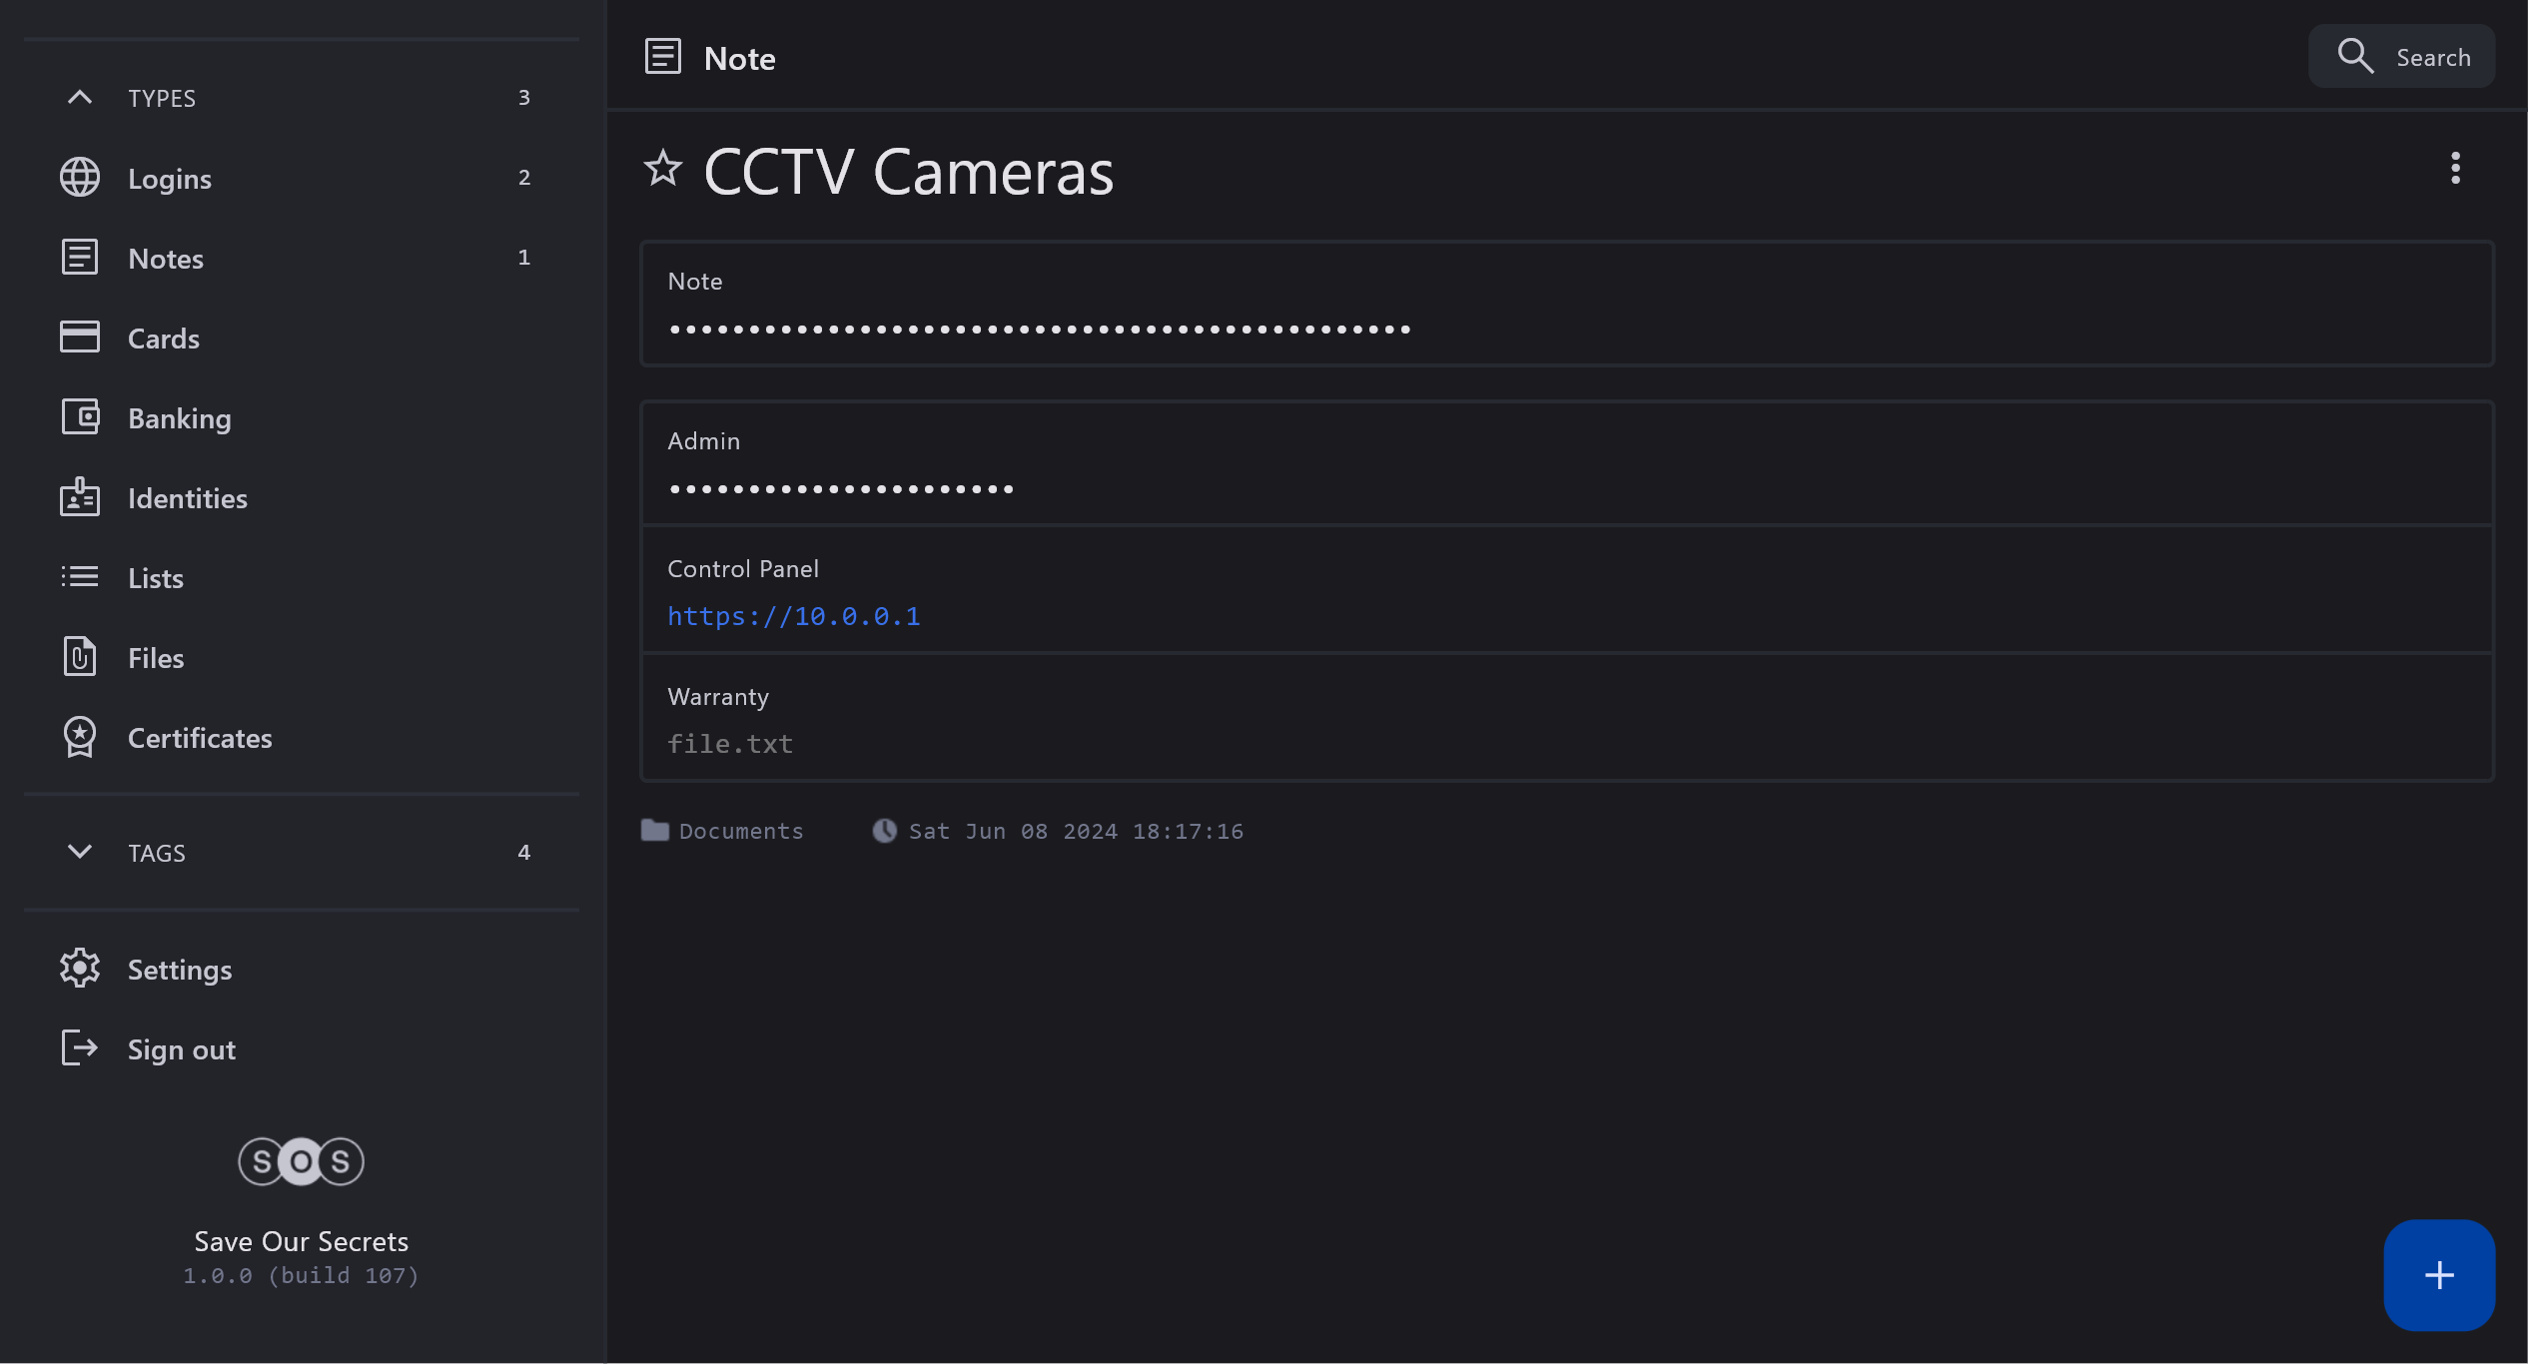Click the Files attachment icon

coord(80,657)
